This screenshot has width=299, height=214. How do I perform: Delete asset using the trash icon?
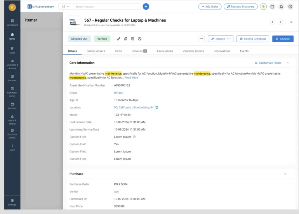coord(133,39)
